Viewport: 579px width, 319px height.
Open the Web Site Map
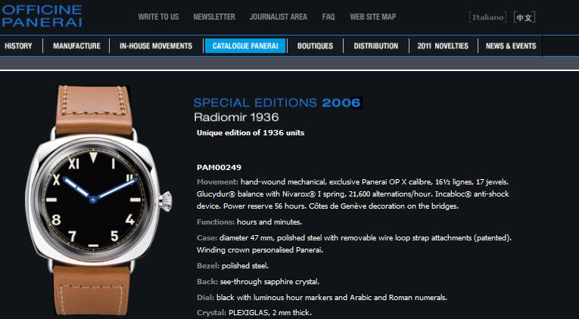(x=373, y=17)
